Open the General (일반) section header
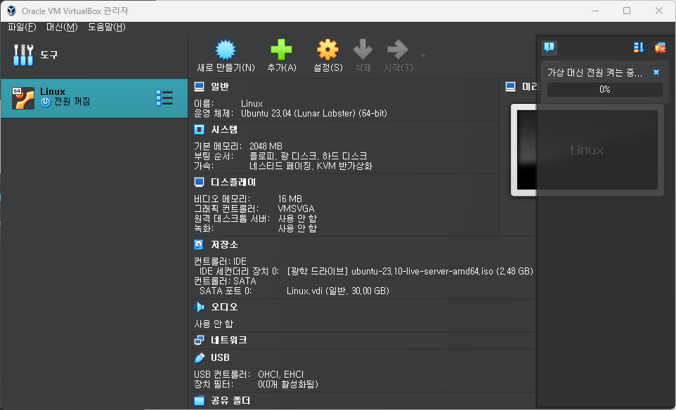Screen dimensions: 676x410 tap(219, 87)
